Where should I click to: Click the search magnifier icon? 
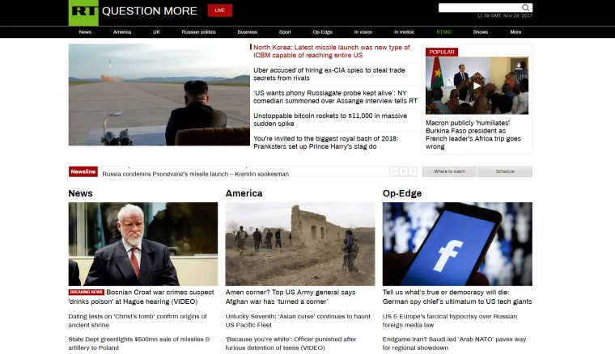[526, 8]
